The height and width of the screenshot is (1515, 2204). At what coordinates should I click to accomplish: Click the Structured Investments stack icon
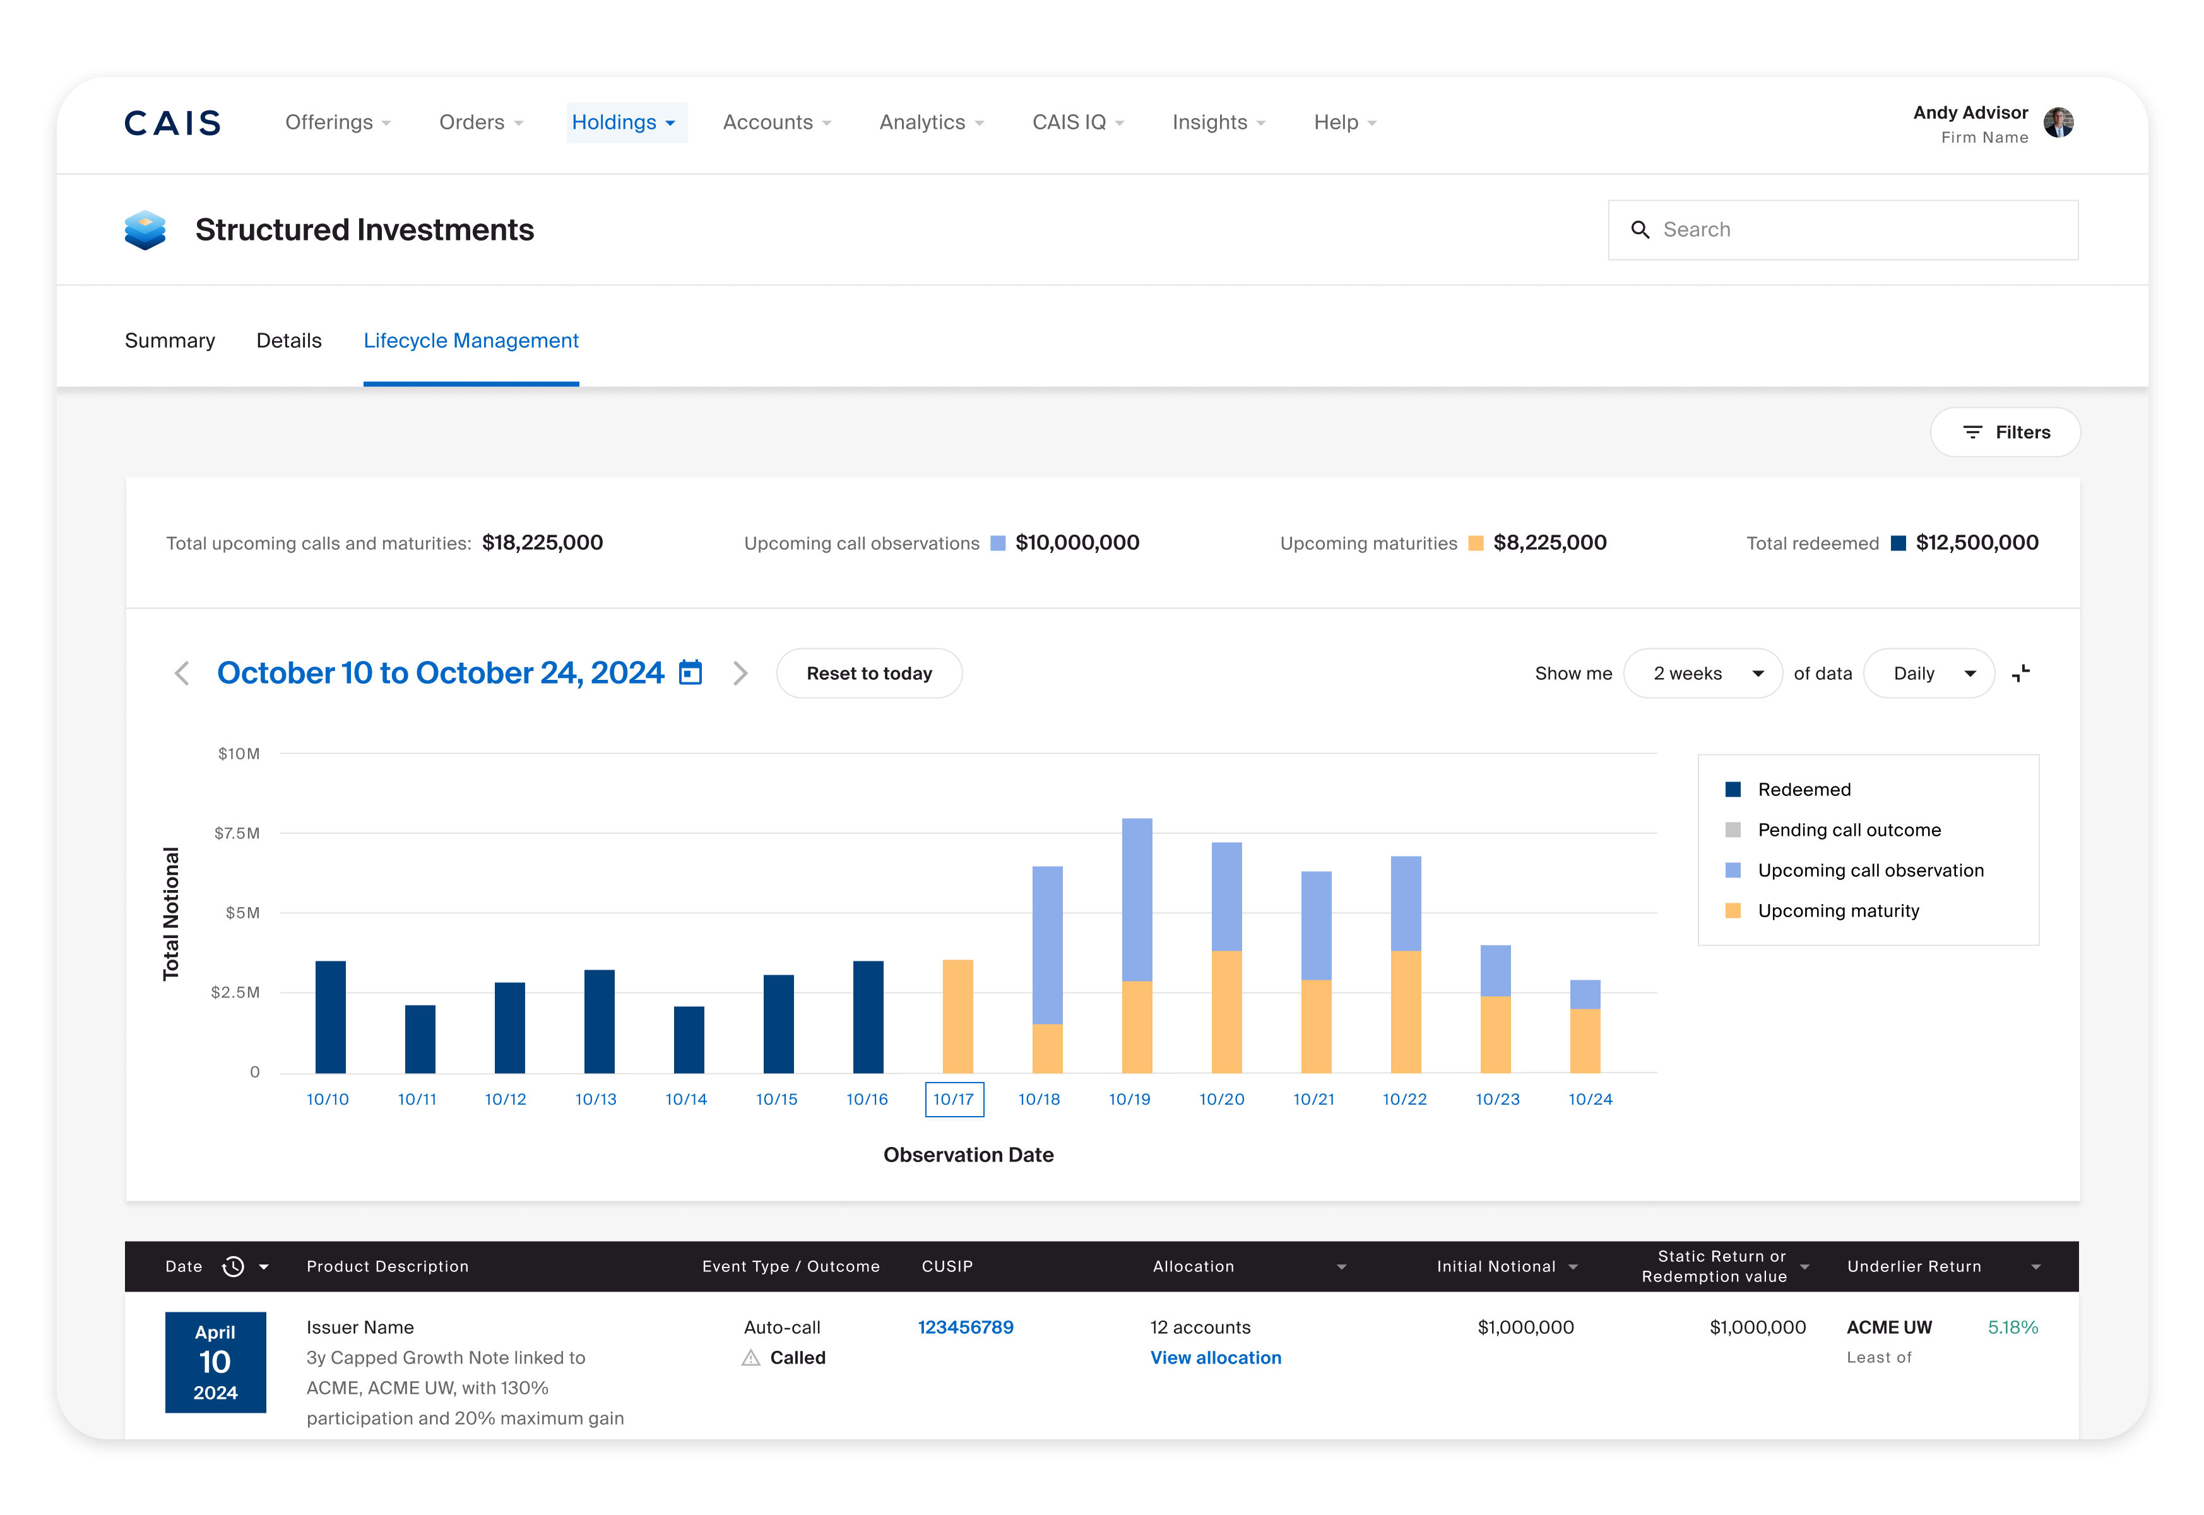click(x=145, y=230)
